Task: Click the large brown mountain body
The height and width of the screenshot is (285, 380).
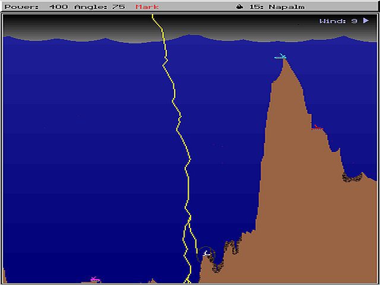Action: (x=303, y=194)
